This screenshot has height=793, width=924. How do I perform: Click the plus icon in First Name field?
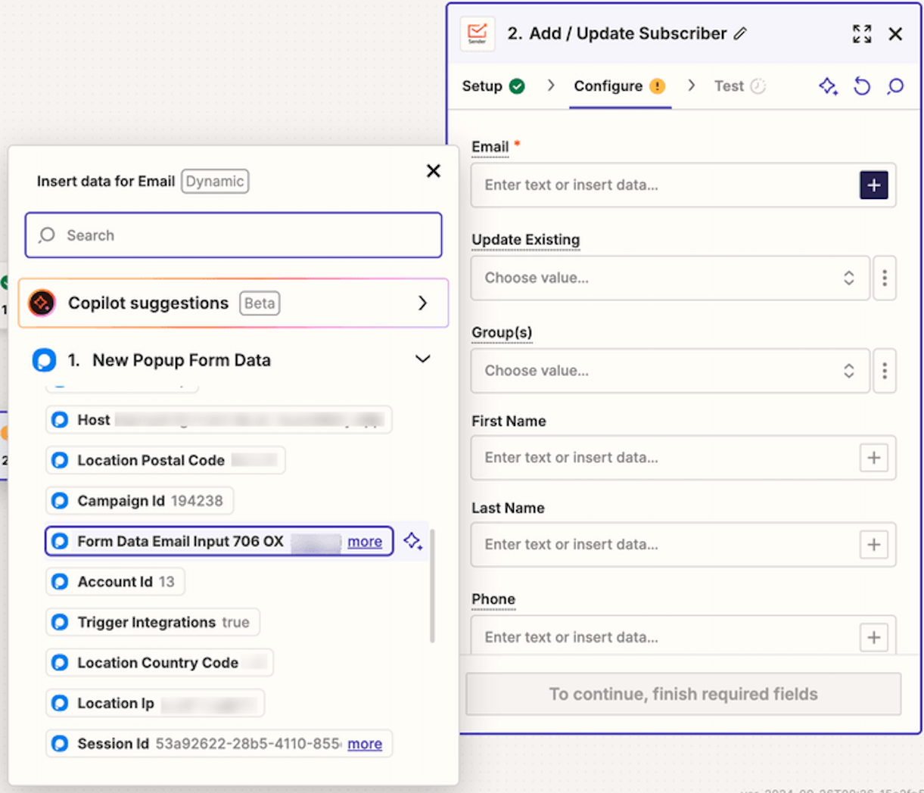tap(873, 458)
